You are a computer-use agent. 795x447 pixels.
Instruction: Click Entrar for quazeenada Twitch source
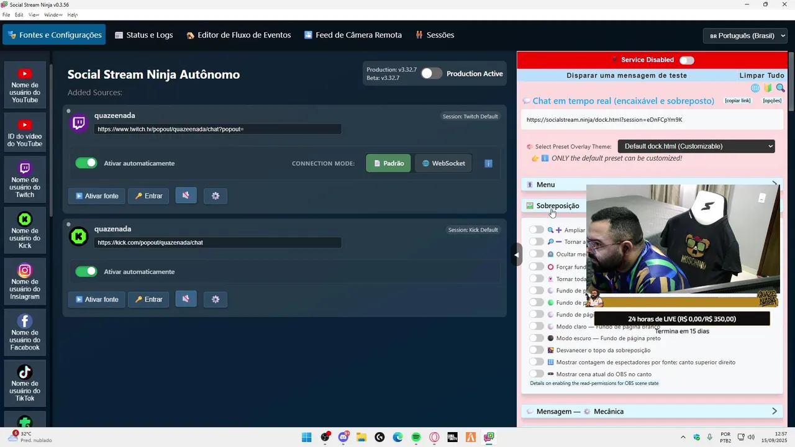tap(148, 196)
